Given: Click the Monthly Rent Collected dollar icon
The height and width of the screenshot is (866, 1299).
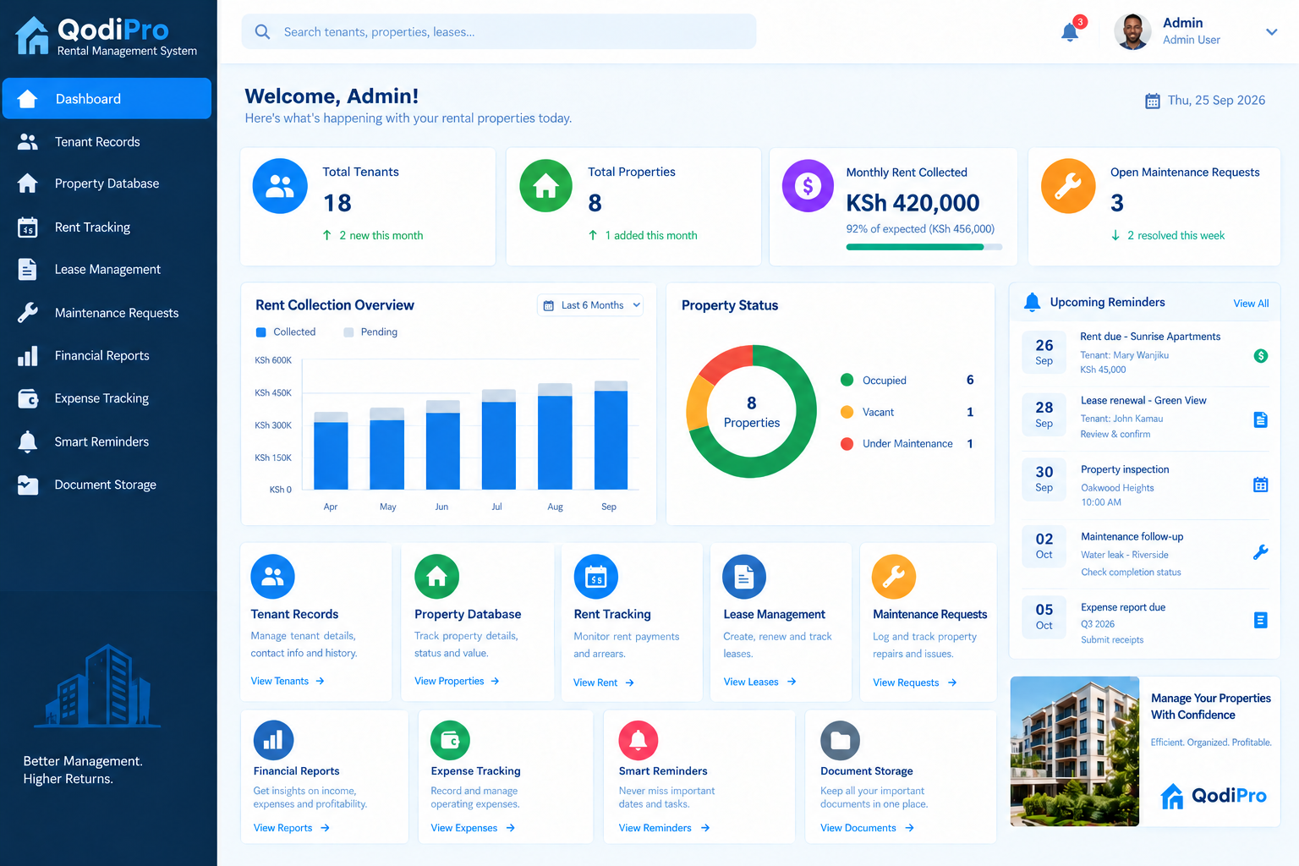Looking at the screenshot, I should [x=808, y=186].
